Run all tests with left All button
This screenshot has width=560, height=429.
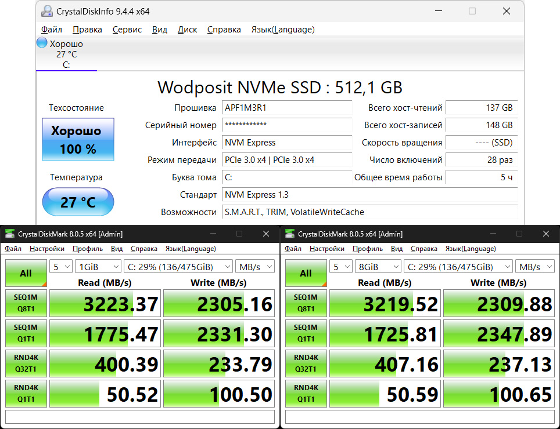[26, 273]
